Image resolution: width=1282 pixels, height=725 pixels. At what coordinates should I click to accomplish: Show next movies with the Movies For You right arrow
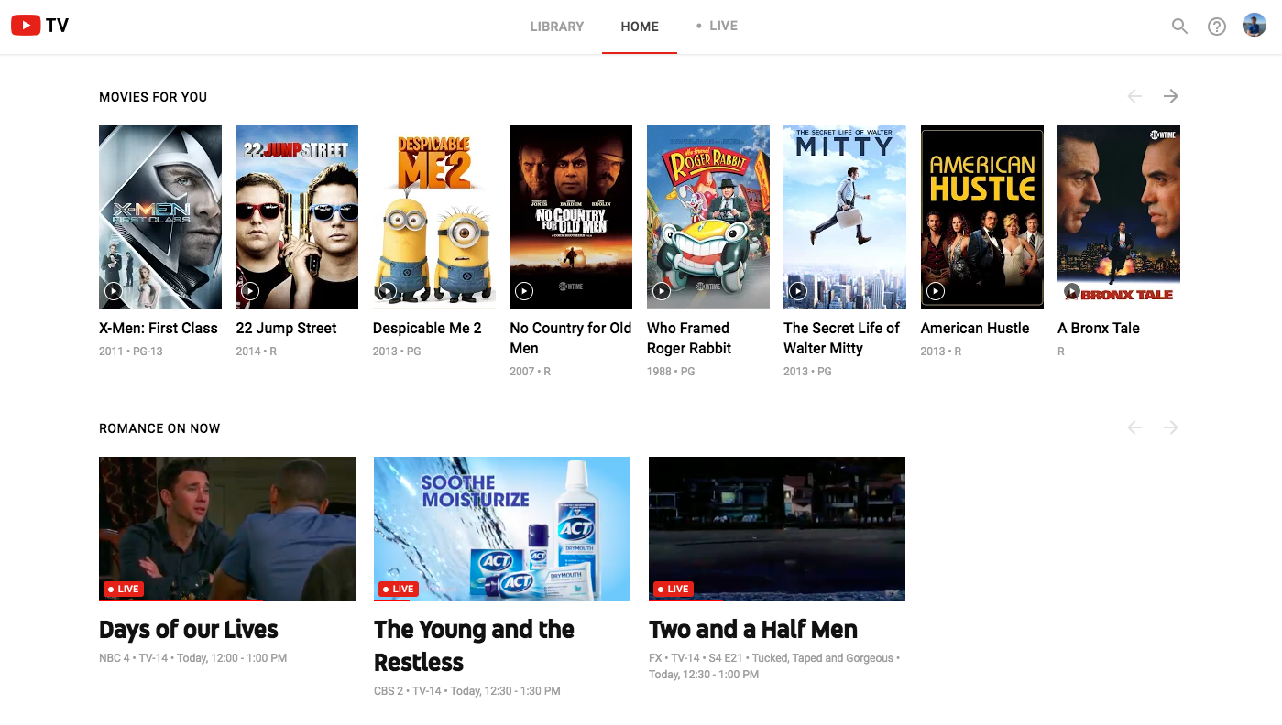(1170, 96)
